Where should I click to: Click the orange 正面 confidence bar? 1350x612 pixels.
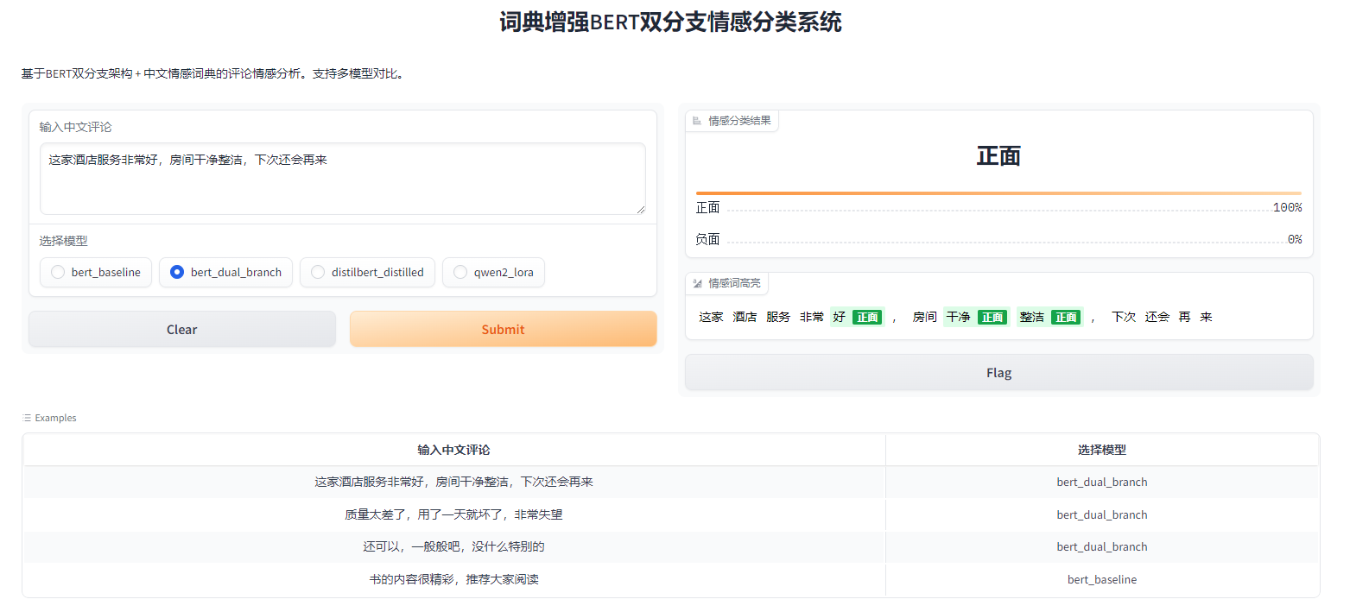pyautogui.click(x=998, y=193)
